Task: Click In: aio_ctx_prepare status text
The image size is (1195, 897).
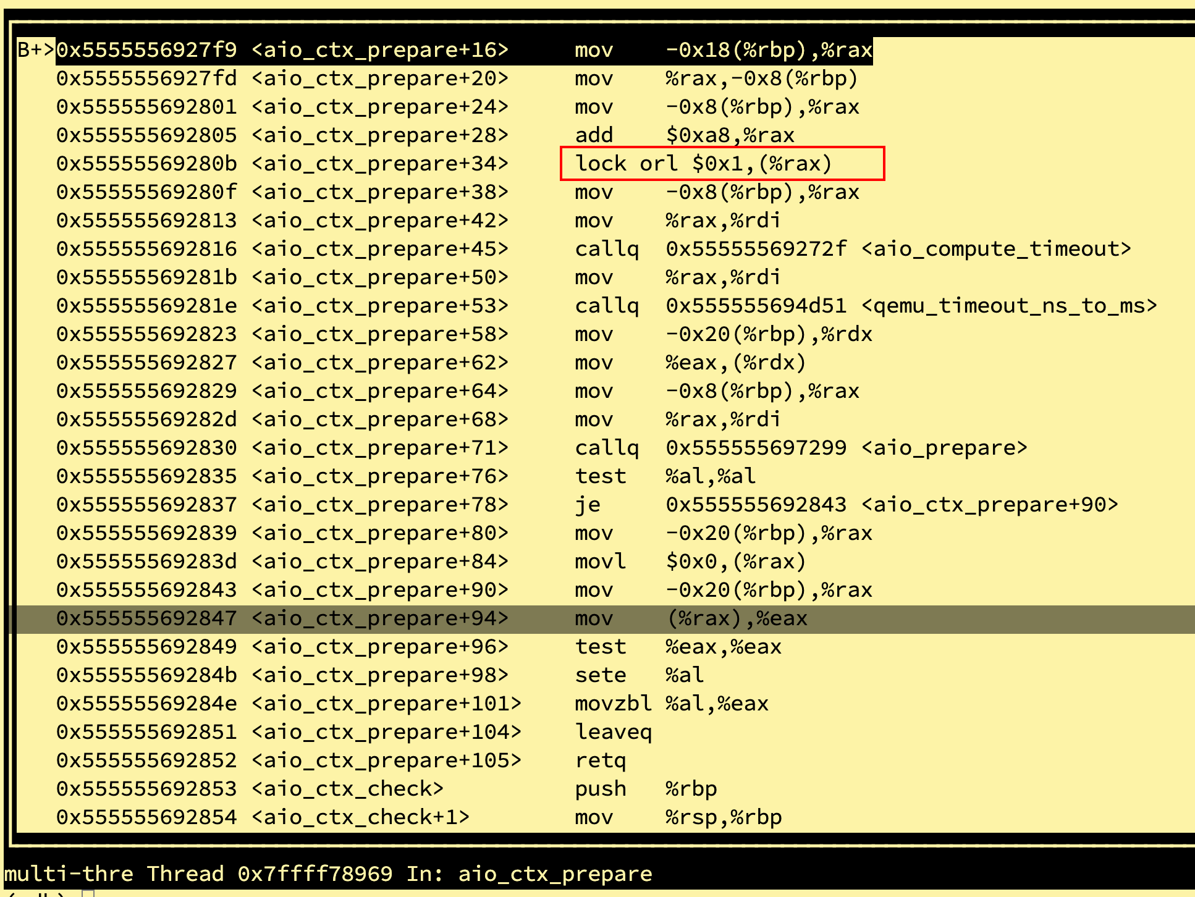Action: pyautogui.click(x=529, y=874)
